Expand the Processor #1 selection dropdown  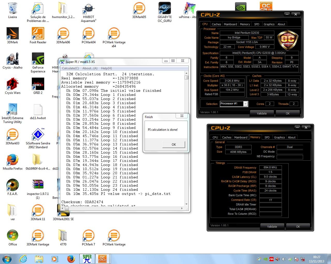click(x=245, y=104)
